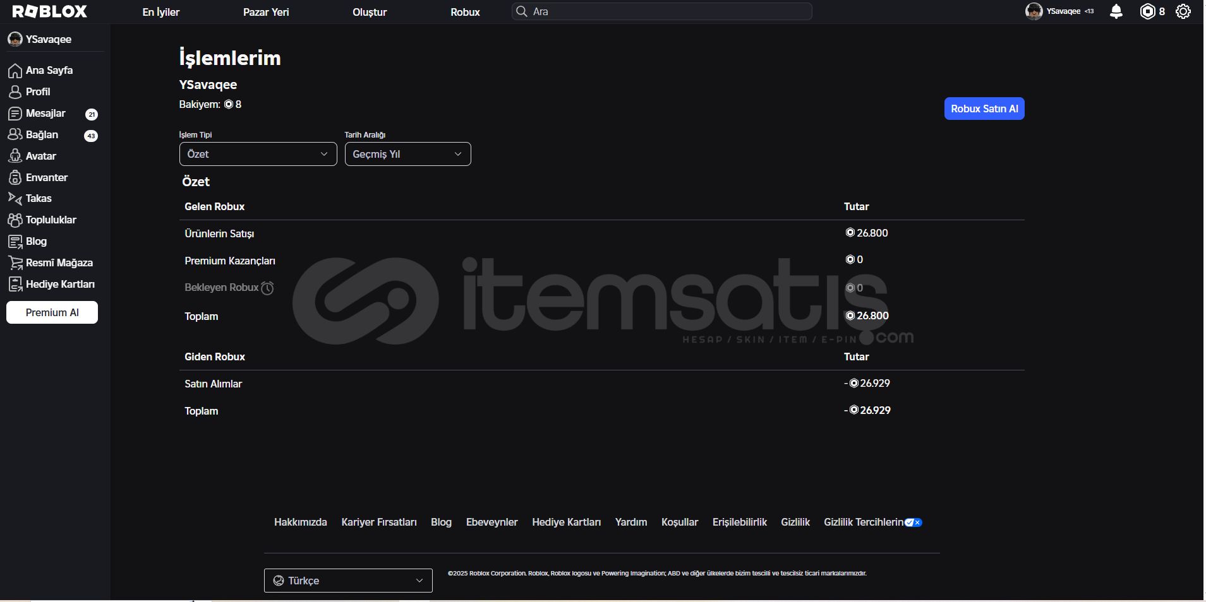Open the İşlem Tipi Özet dropdown
Viewport: 1206px width, 602px height.
258,154
